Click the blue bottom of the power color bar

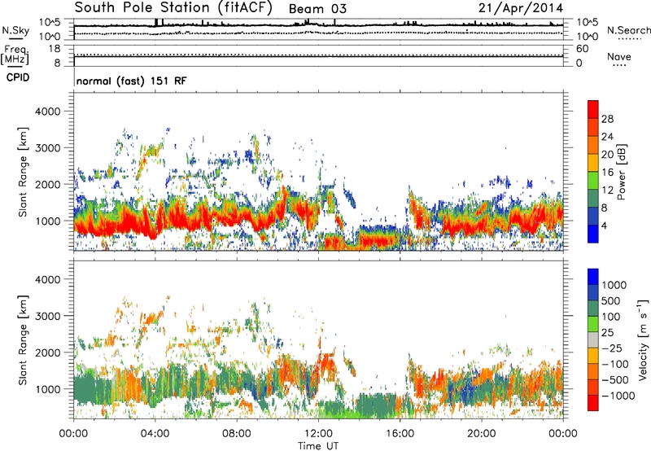(593, 234)
